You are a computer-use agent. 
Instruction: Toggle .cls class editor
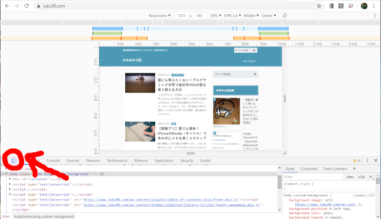(361, 177)
